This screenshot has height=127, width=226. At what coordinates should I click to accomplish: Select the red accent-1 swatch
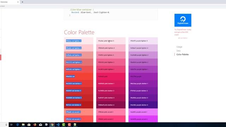[78, 112]
